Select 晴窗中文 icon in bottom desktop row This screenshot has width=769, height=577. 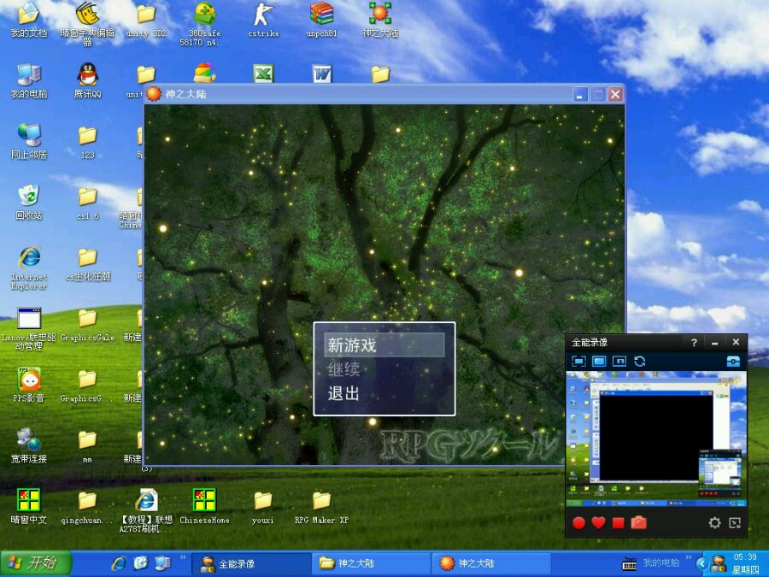29,507
